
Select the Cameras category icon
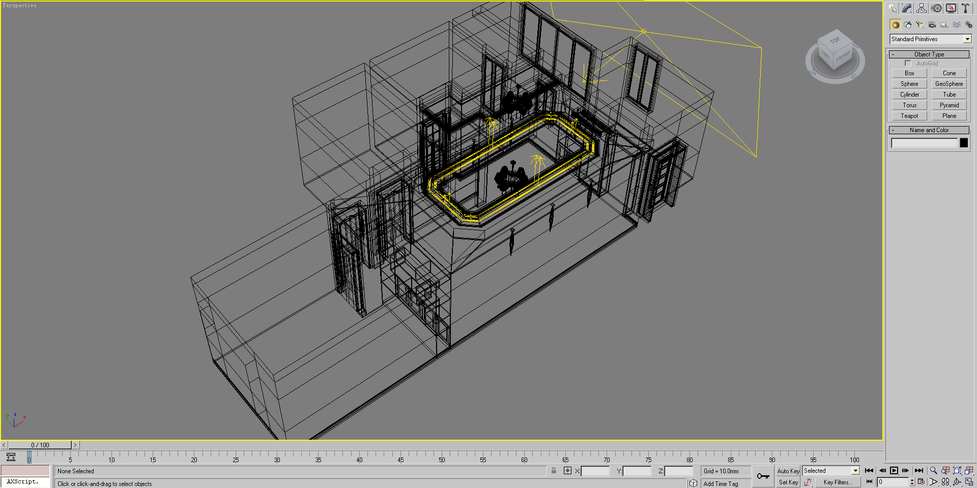click(x=932, y=25)
